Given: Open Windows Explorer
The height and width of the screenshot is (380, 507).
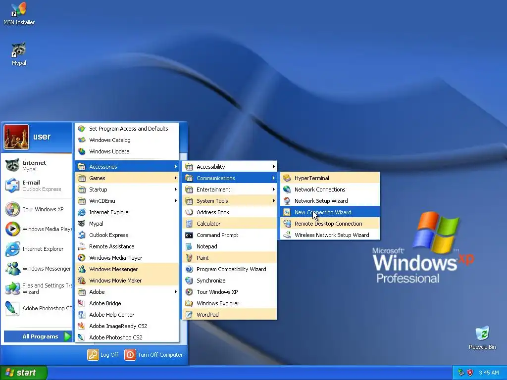Looking at the screenshot, I should click(230, 303).
